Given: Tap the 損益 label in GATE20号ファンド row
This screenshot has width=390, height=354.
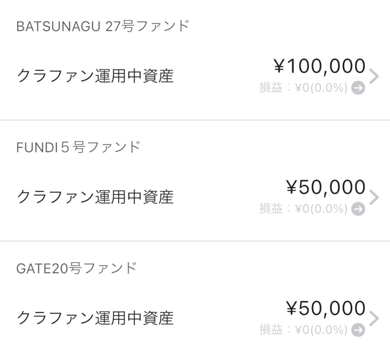Looking at the screenshot, I should 271,329.
